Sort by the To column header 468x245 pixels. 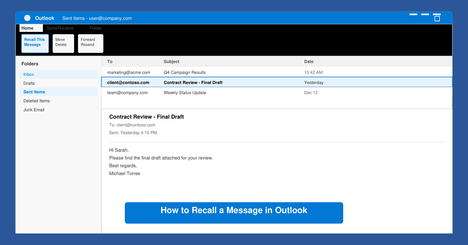point(110,61)
